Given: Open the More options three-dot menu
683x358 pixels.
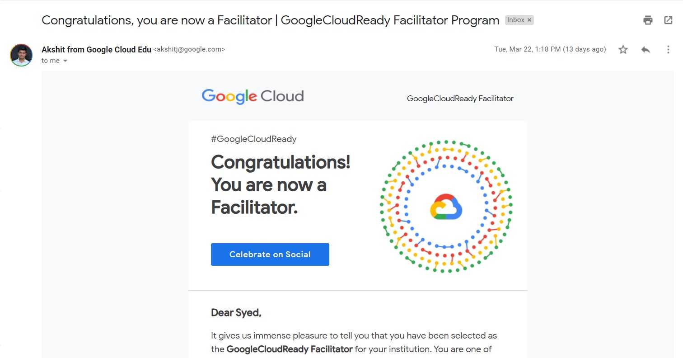Looking at the screenshot, I should pos(668,50).
